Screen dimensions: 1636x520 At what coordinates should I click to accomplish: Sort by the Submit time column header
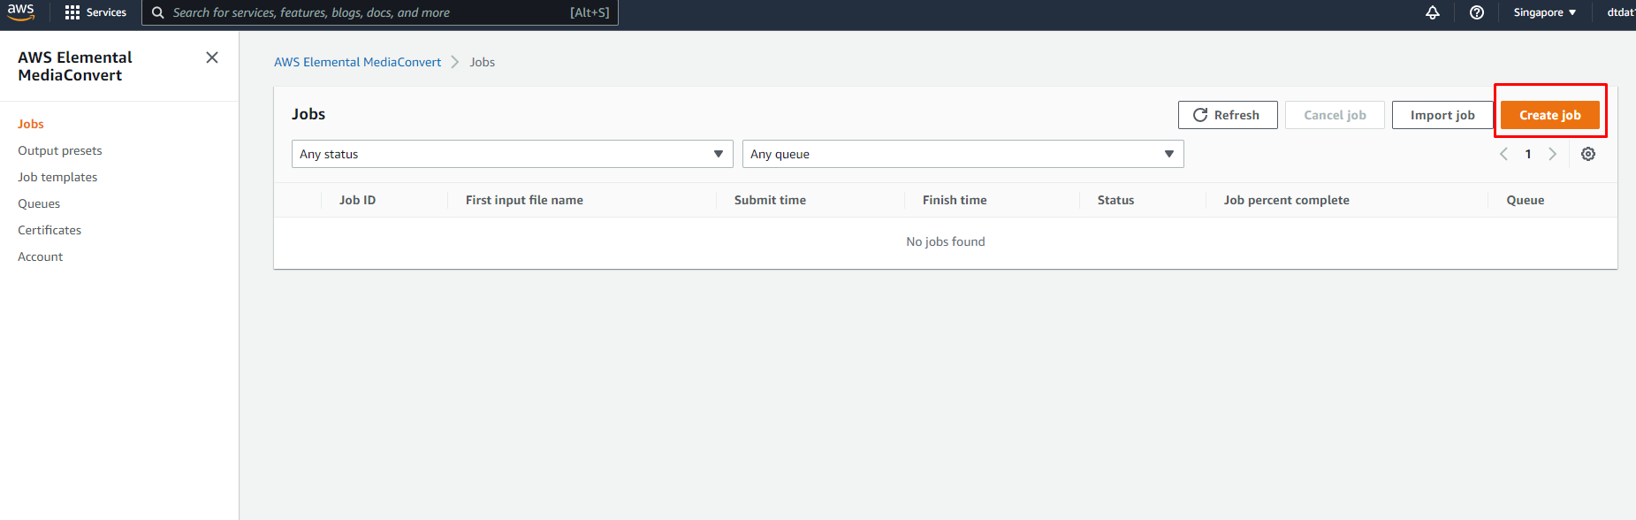click(x=770, y=200)
